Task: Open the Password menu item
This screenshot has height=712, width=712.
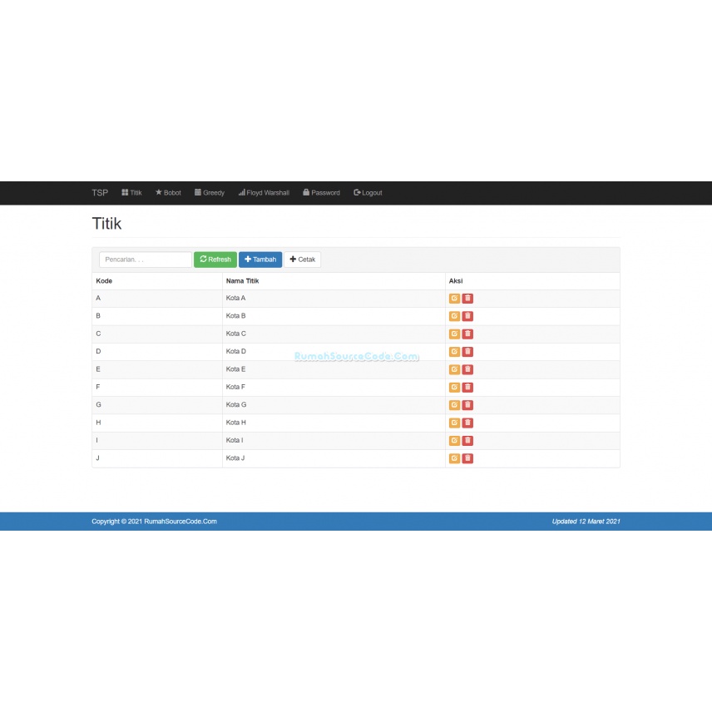Action: [321, 192]
